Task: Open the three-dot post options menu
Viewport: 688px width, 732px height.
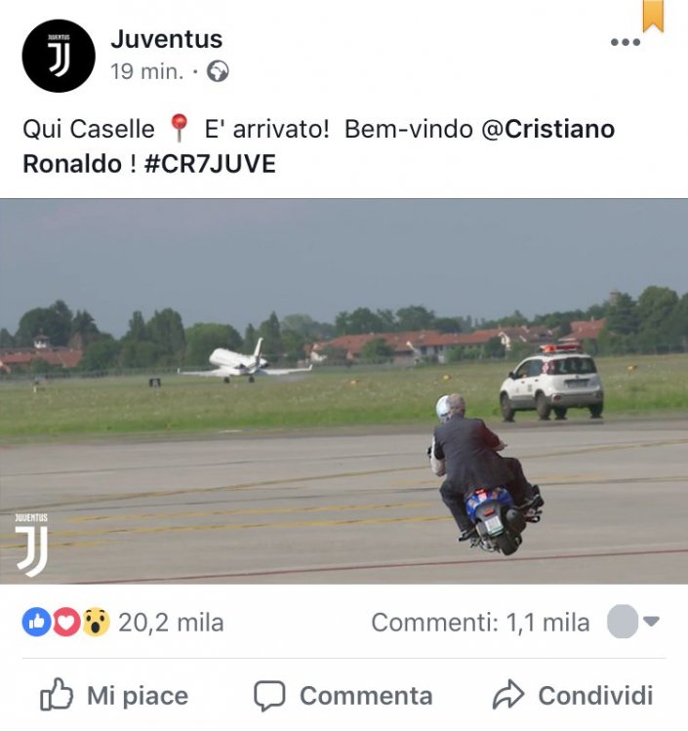Action: click(x=626, y=42)
